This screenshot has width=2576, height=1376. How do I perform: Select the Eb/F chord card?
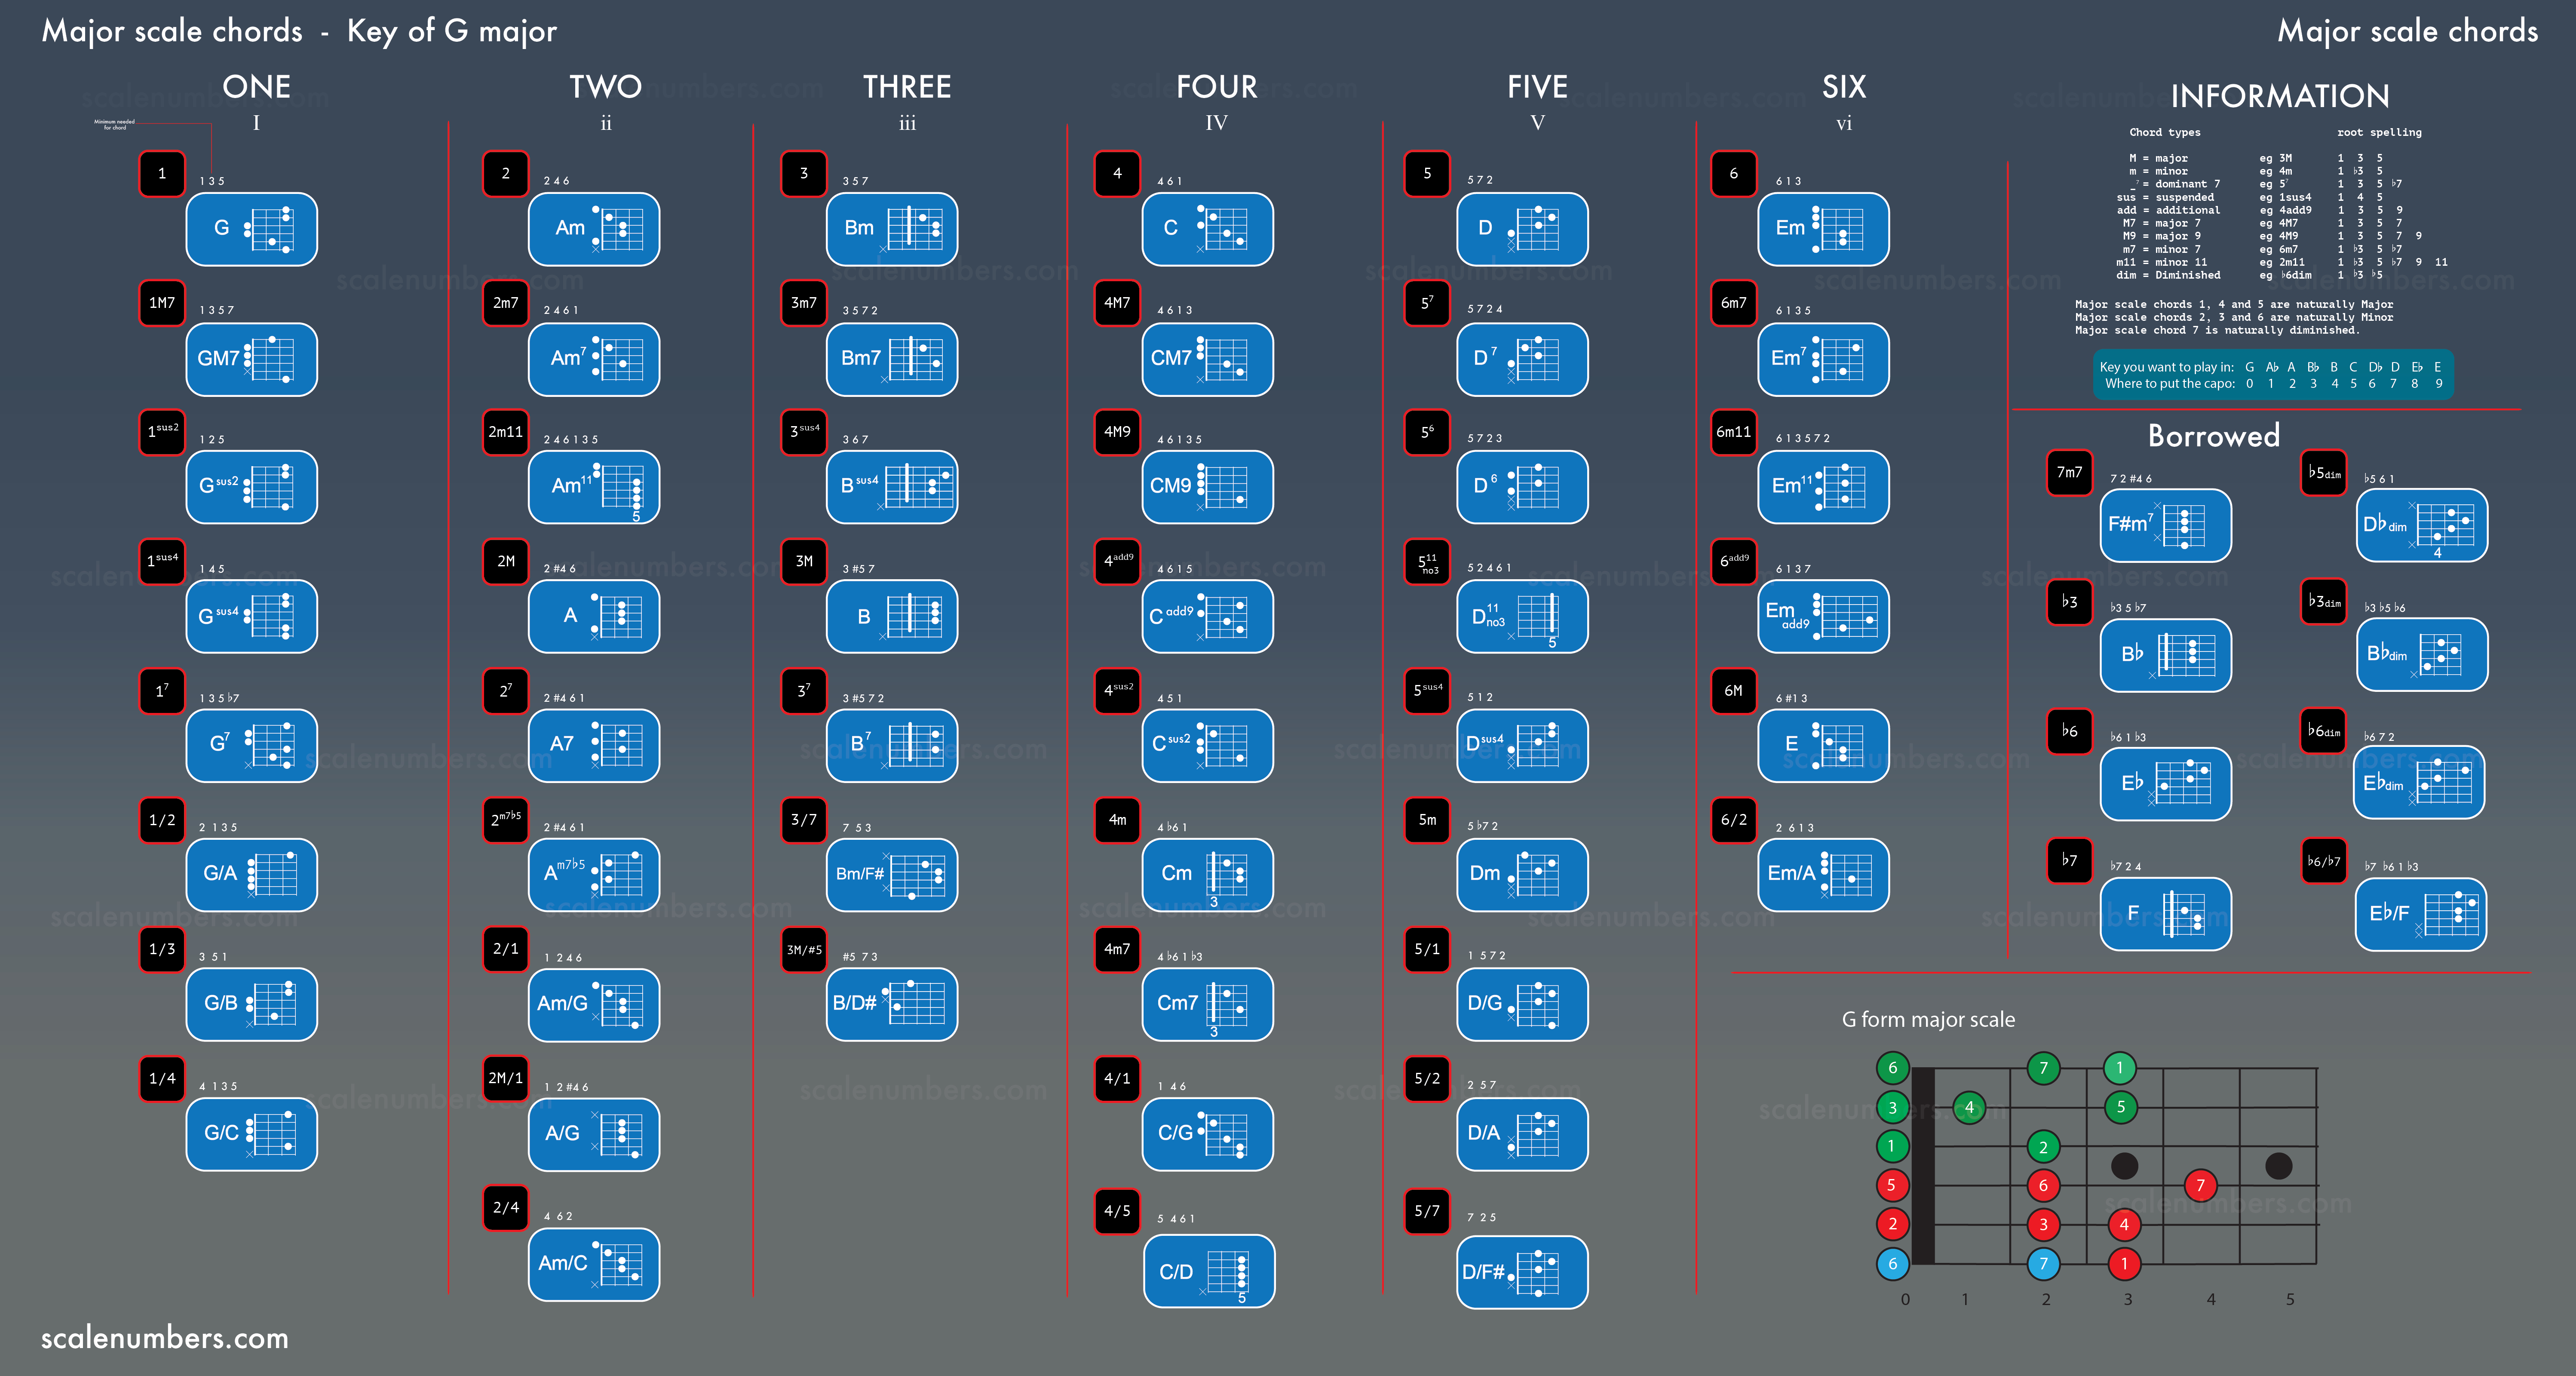2421,914
